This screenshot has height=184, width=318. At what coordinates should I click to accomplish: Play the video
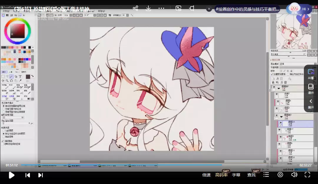point(11,175)
